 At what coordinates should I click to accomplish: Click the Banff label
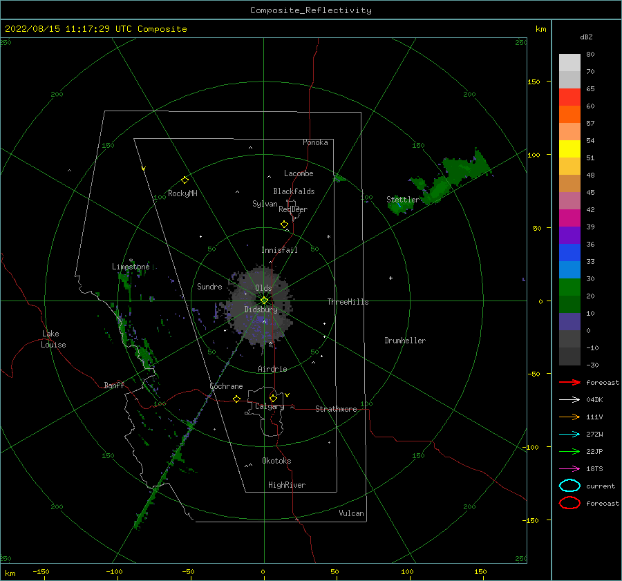pyautogui.click(x=114, y=385)
